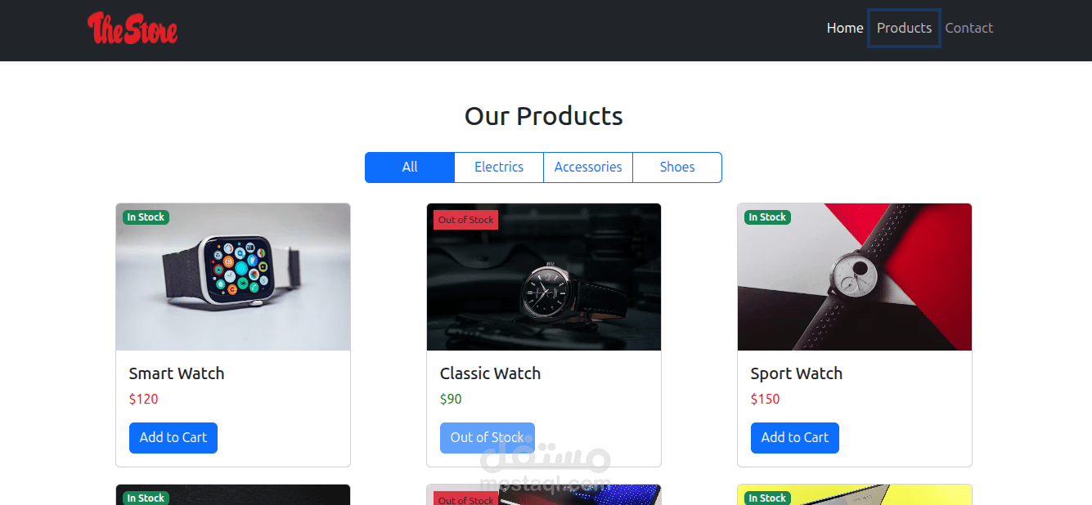Add Sport Watch to cart
Viewport: 1092px width, 505px height.
[795, 438]
